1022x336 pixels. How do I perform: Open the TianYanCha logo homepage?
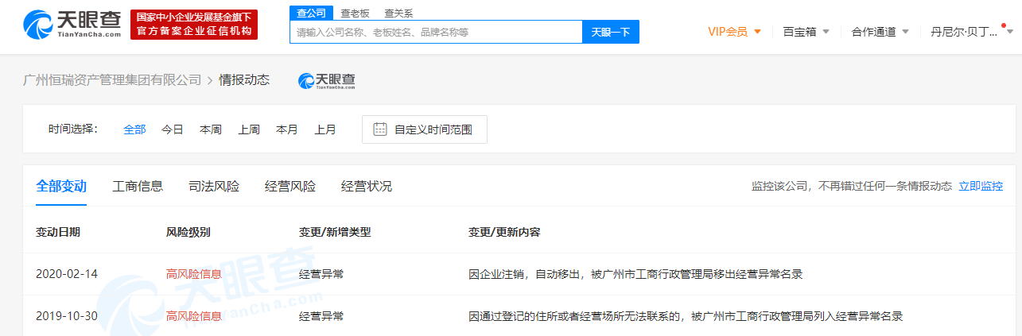tap(72, 25)
